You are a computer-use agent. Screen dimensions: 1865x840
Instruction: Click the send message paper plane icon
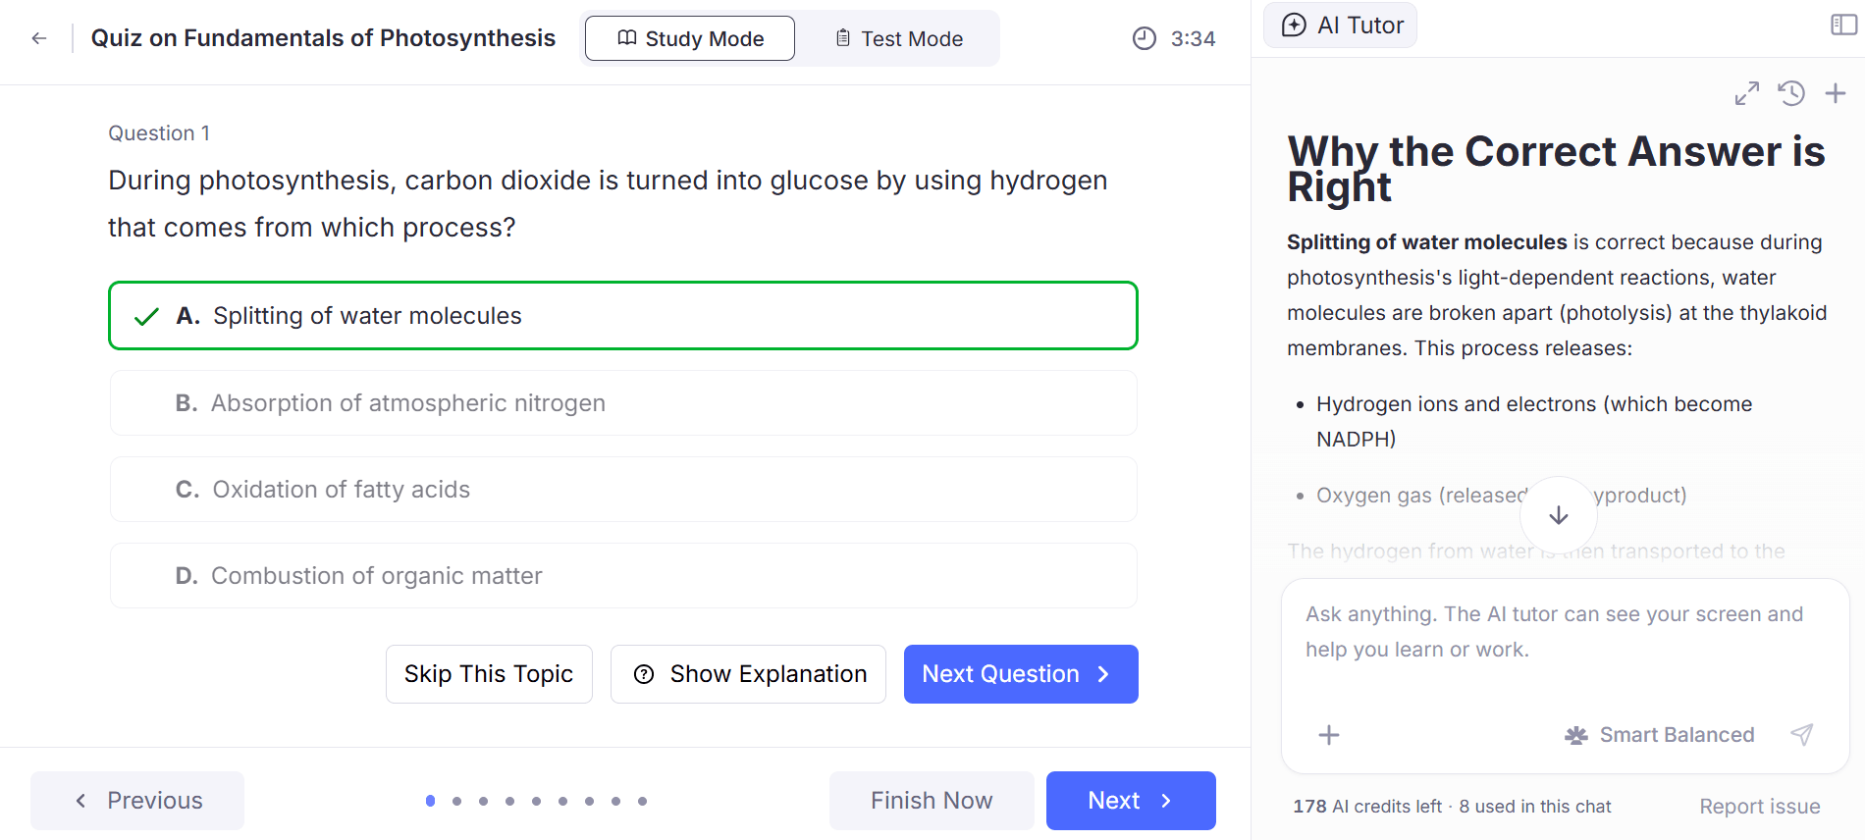1801,734
